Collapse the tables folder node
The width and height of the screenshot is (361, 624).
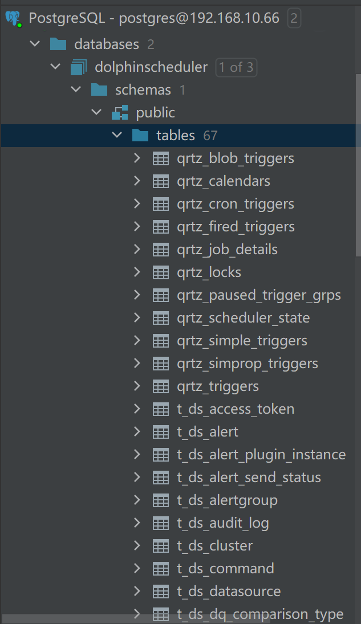coord(117,136)
